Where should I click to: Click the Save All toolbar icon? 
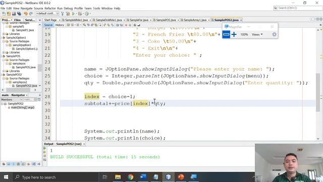(x=19, y=14)
